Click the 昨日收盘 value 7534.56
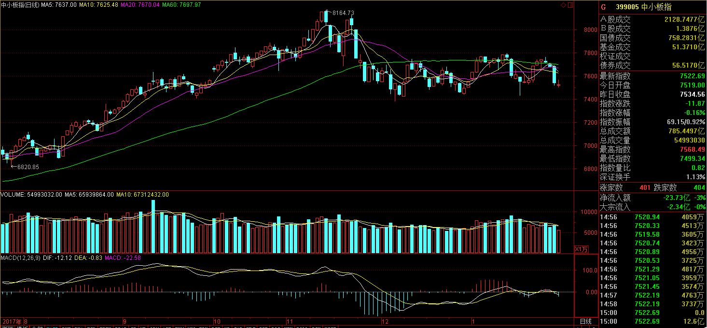 tap(692, 94)
